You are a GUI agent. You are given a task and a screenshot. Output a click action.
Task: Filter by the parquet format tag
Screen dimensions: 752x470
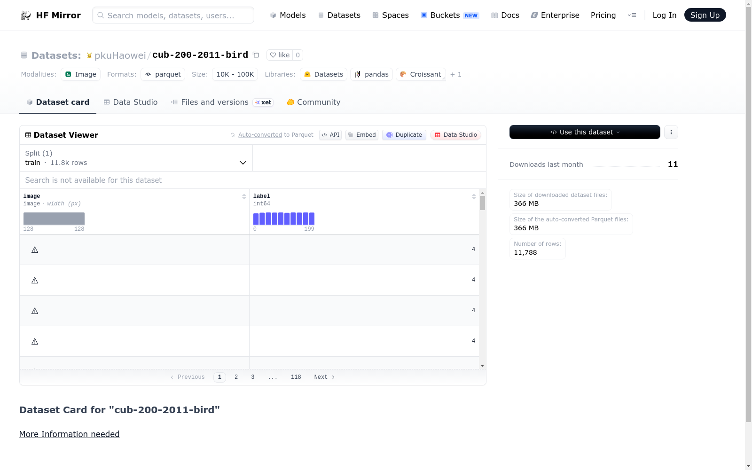pos(163,74)
